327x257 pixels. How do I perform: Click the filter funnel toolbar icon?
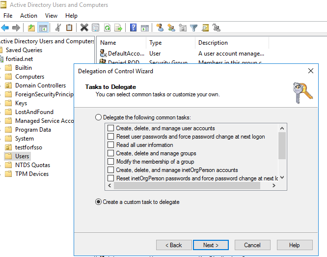pyautogui.click(x=194, y=28)
